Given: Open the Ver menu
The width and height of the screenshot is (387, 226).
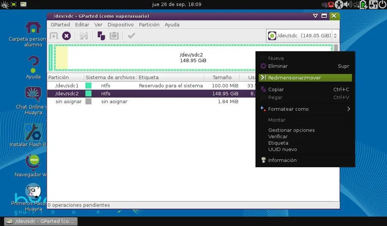Looking at the screenshot, I should (x=98, y=24).
